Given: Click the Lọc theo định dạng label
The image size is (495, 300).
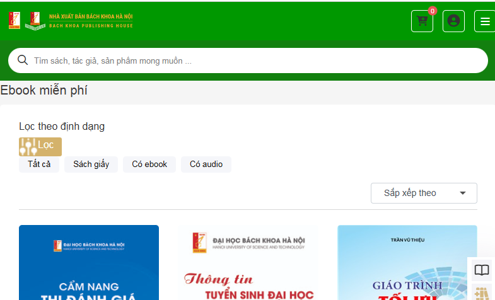Looking at the screenshot, I should tap(62, 127).
